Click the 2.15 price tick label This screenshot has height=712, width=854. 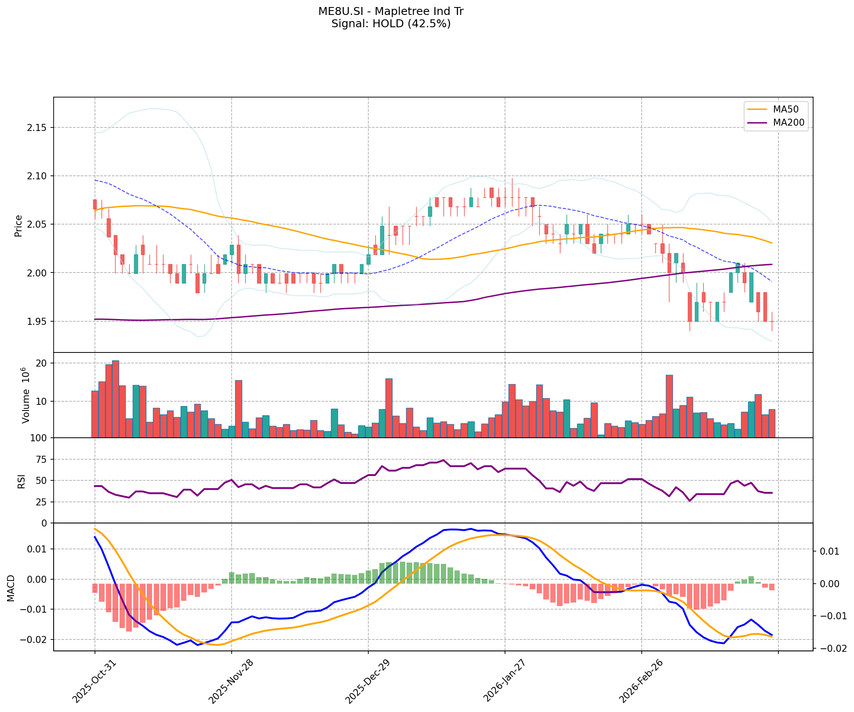point(37,128)
